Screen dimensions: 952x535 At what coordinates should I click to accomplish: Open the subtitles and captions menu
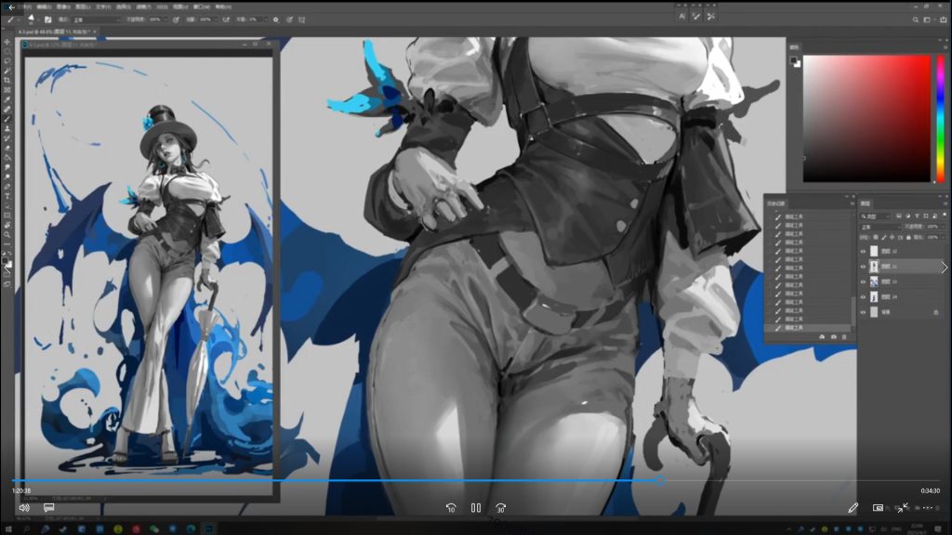click(x=48, y=508)
